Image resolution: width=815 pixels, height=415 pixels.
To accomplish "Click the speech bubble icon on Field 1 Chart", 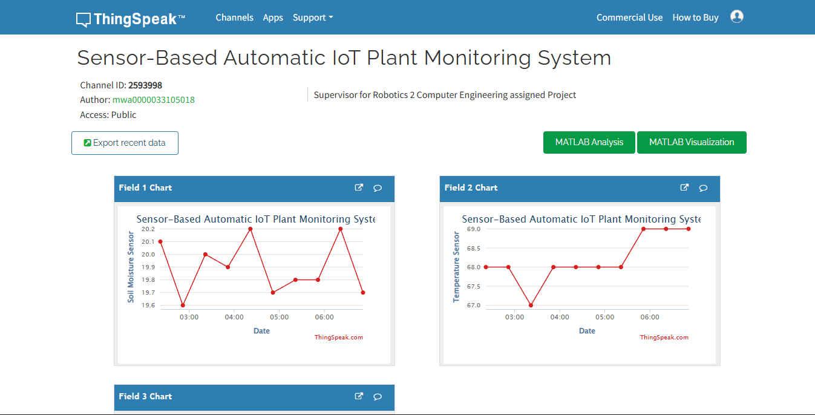I will tap(378, 188).
